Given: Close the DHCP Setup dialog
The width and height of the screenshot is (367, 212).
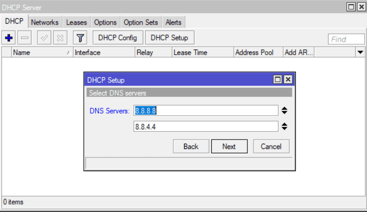Looking at the screenshot, I should tap(287, 80).
